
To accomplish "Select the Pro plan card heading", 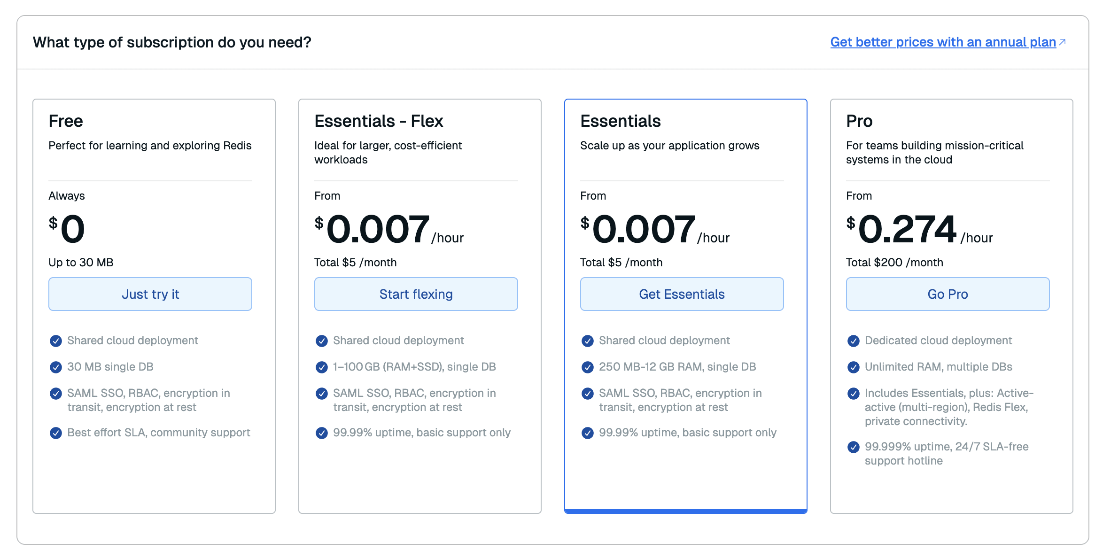I will click(859, 121).
